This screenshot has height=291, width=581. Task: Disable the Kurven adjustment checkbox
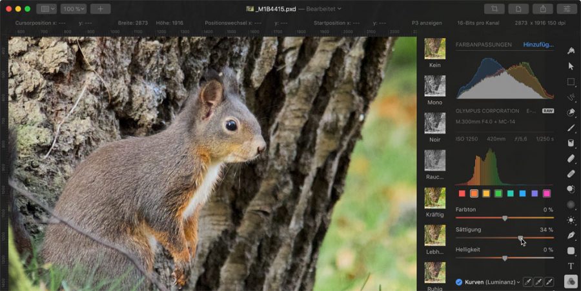point(459,282)
